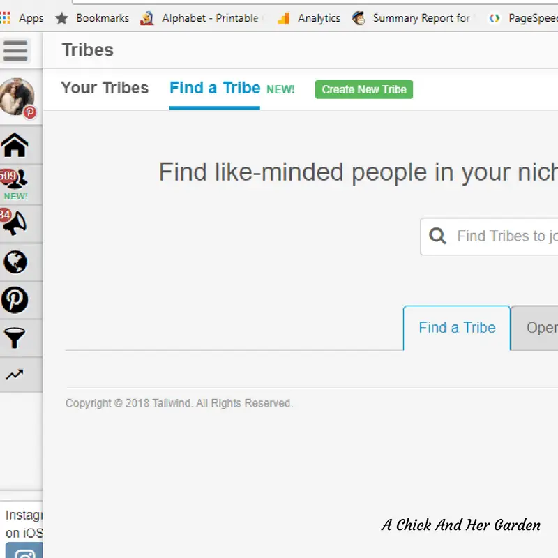Screen dimensions: 558x558
Task: Open the Summary Report bookmark
Action: [412, 18]
